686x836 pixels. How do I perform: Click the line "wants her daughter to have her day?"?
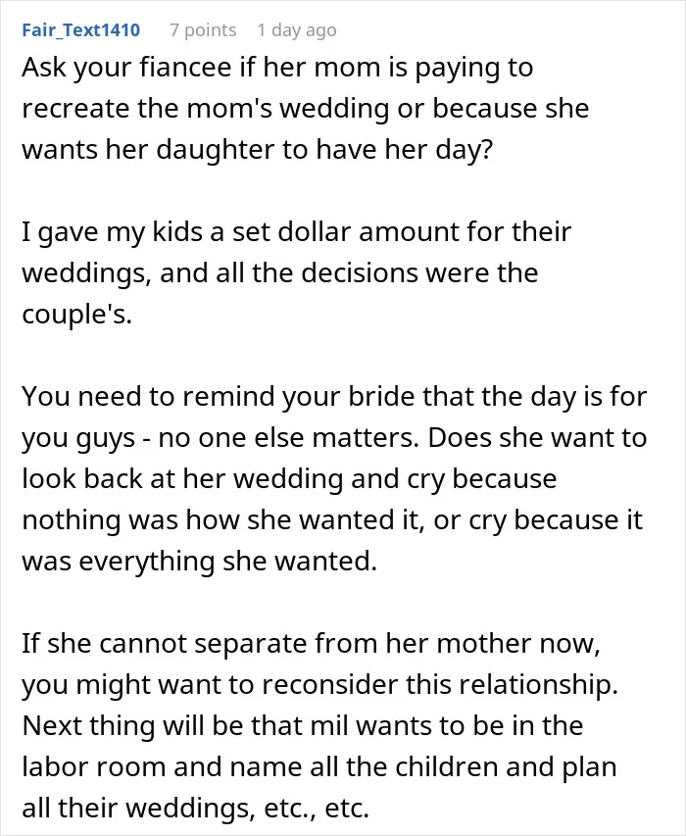coord(258,149)
